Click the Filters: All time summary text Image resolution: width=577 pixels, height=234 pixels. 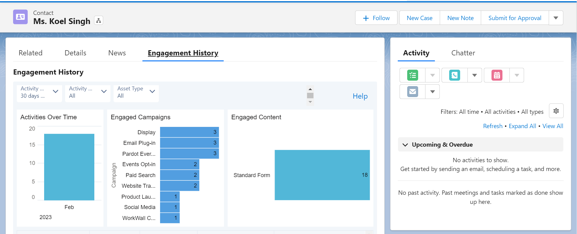pos(492,112)
